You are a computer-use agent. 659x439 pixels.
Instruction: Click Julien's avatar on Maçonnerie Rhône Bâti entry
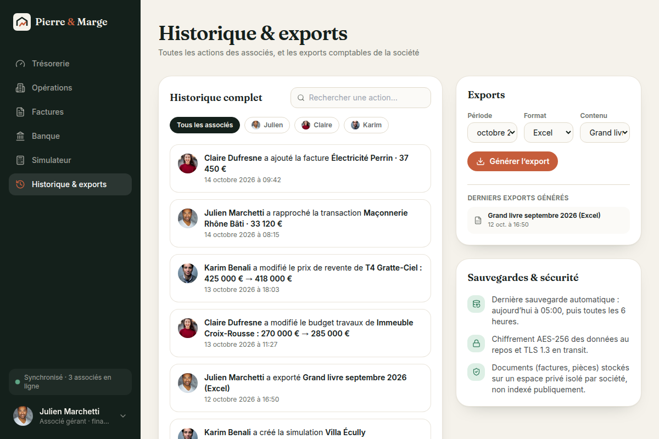point(188,218)
